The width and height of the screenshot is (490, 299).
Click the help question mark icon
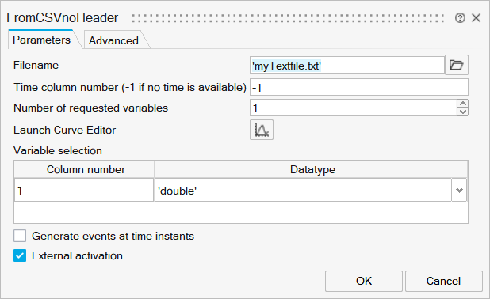tap(460, 18)
